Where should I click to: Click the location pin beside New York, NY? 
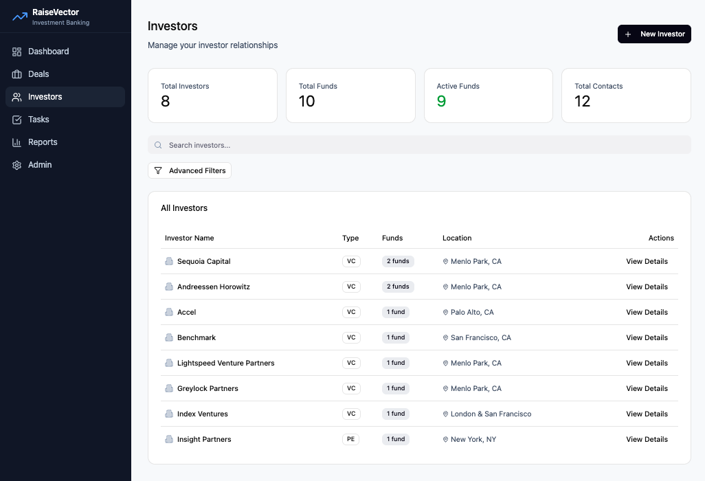click(446, 439)
